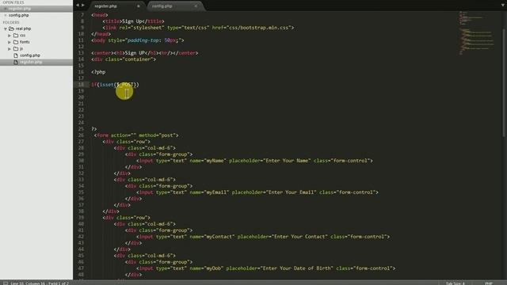Click line number 18 in gutter
This screenshot has width=507, height=285.
pyautogui.click(x=81, y=85)
